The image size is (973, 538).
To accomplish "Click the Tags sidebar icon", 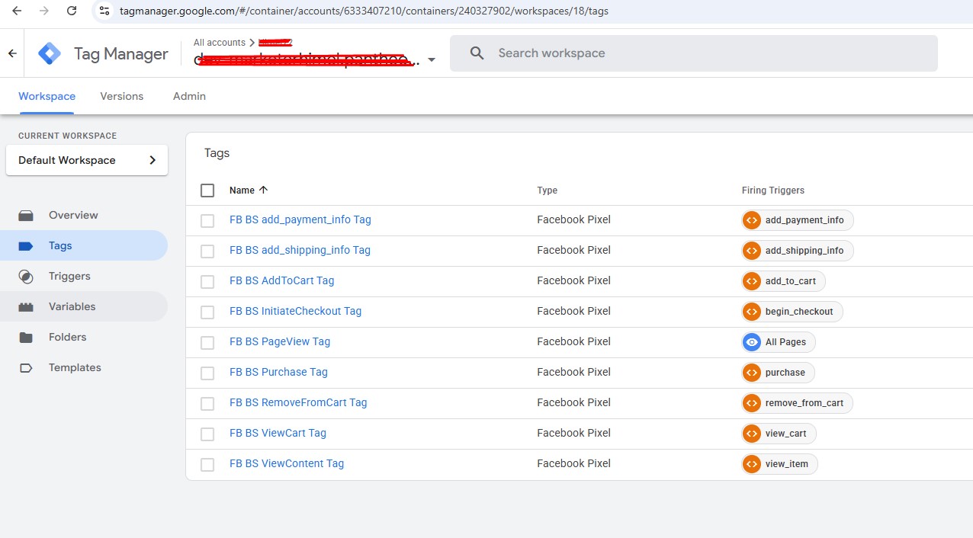I will click(x=26, y=246).
